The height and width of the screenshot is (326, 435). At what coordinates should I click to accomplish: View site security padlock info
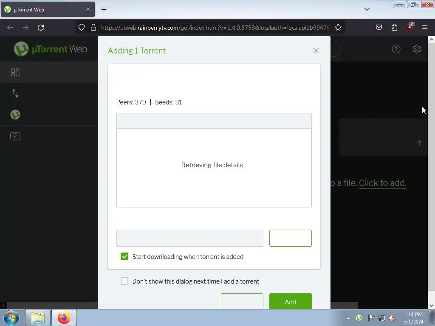93,28
